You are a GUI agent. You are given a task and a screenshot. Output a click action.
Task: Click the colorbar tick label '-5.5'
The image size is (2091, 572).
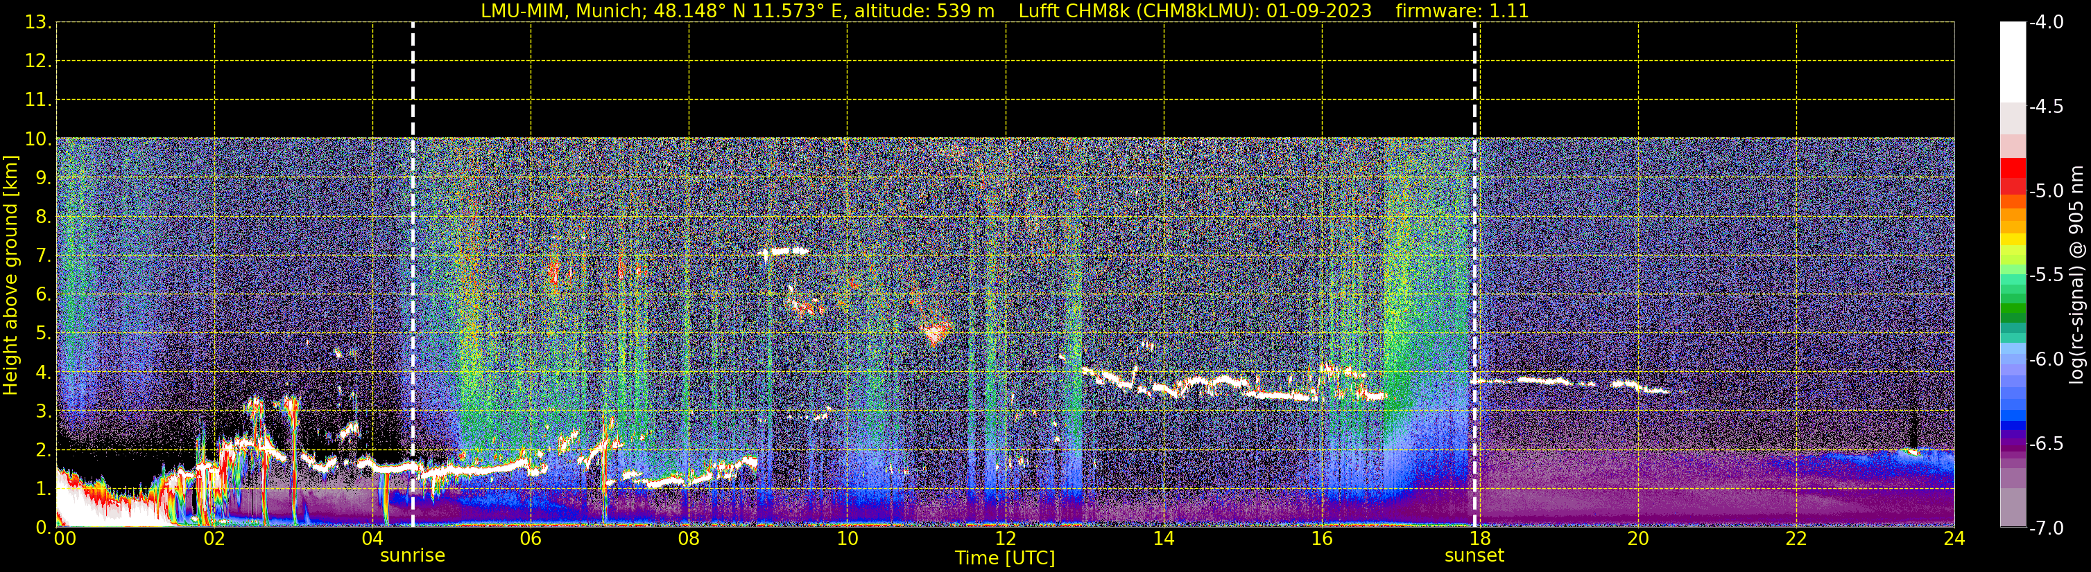point(2045,276)
